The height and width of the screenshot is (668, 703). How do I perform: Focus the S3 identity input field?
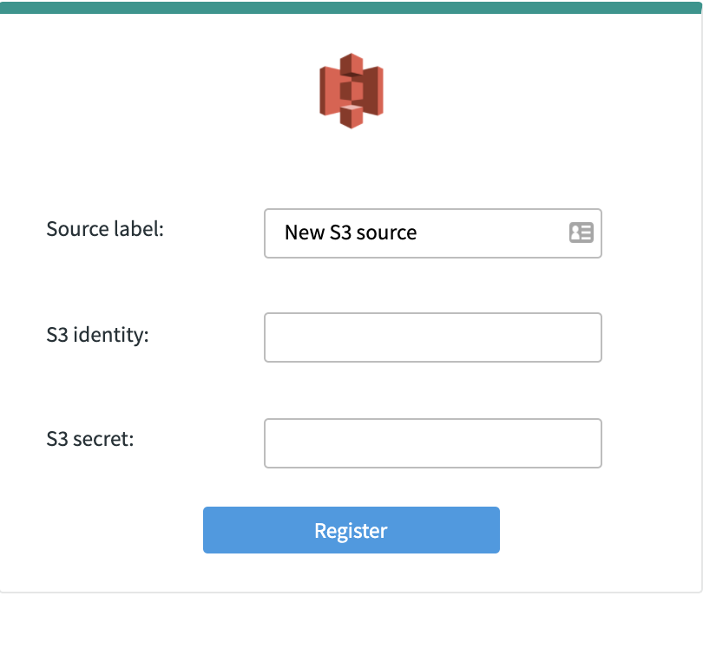[433, 337]
